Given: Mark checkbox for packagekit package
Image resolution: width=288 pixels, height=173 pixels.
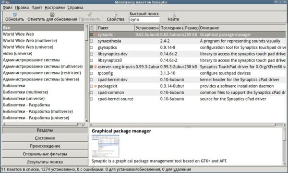Looking at the screenshot, I should (92, 86).
